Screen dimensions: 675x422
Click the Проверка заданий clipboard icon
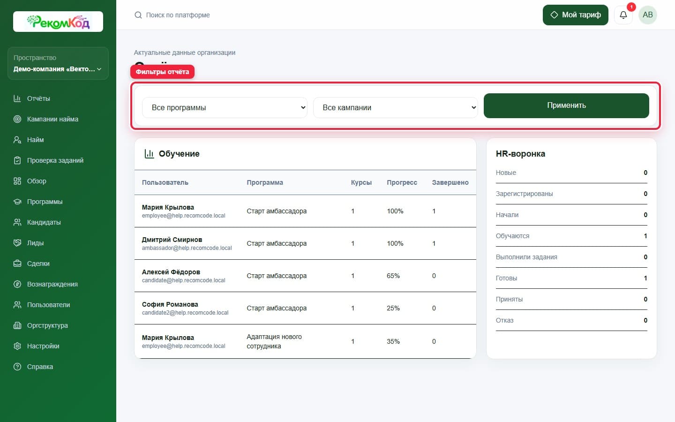click(x=17, y=160)
